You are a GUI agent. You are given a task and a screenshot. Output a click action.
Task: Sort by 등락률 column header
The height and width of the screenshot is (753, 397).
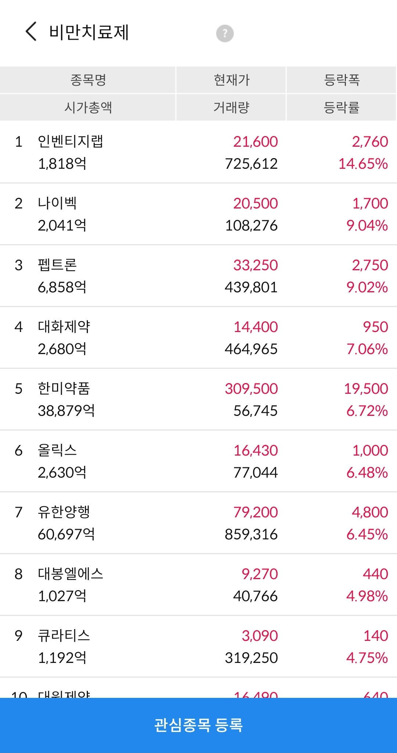[x=341, y=107]
